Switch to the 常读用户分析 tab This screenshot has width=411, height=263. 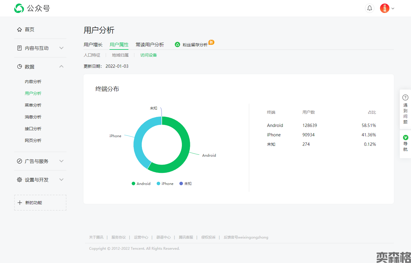[150, 44]
